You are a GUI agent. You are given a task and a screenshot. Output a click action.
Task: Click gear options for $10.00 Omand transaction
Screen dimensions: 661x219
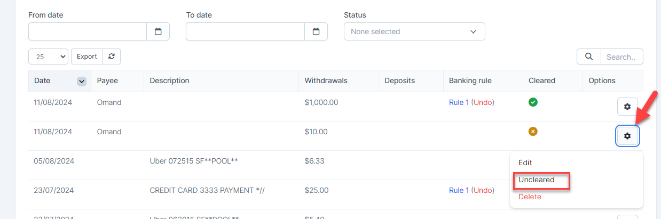point(627,136)
